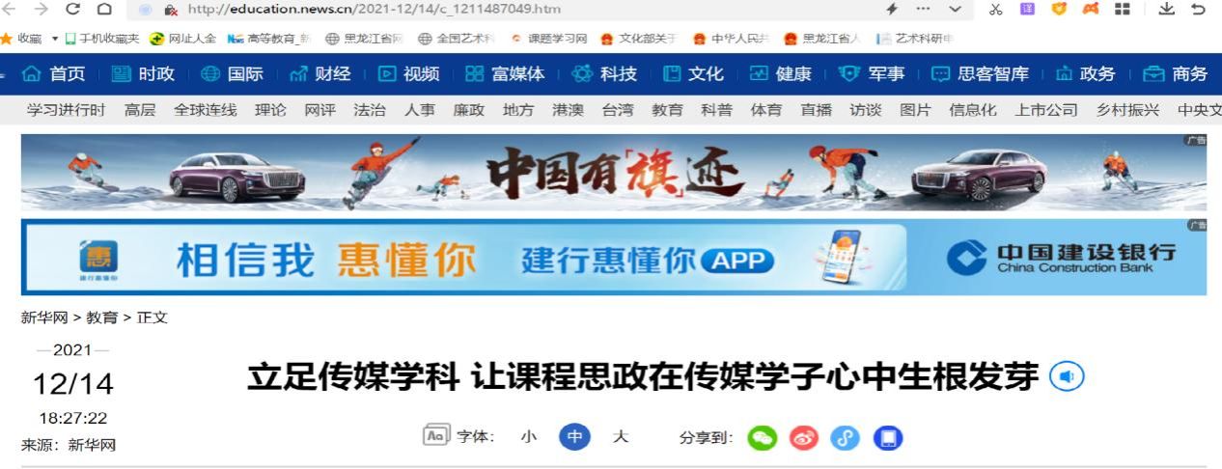
Task: Go to 教育 breadcrumb link
Action: click(x=103, y=317)
